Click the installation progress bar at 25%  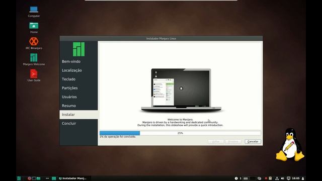[180, 133]
